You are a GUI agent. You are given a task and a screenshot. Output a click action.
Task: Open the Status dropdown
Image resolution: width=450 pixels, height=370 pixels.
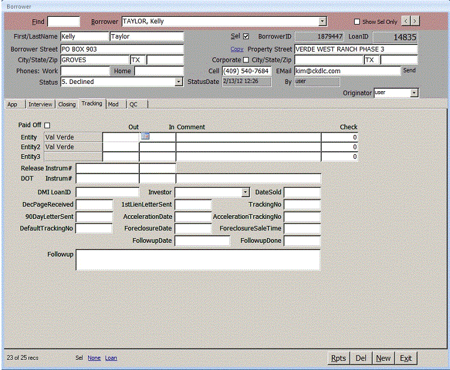tap(179, 82)
